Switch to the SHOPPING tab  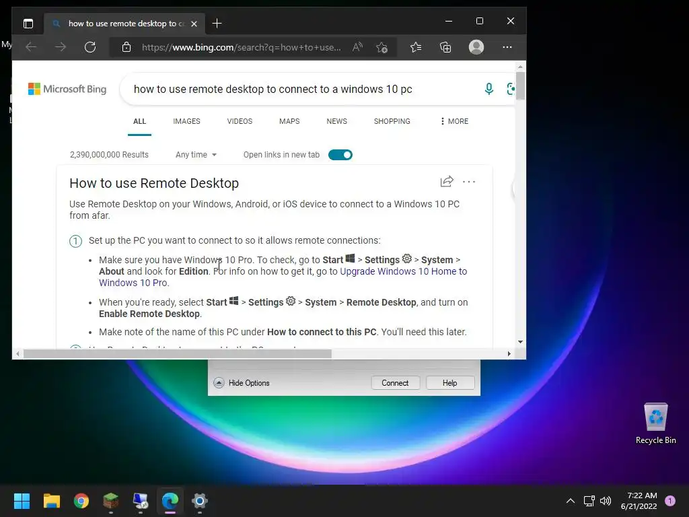tap(392, 121)
